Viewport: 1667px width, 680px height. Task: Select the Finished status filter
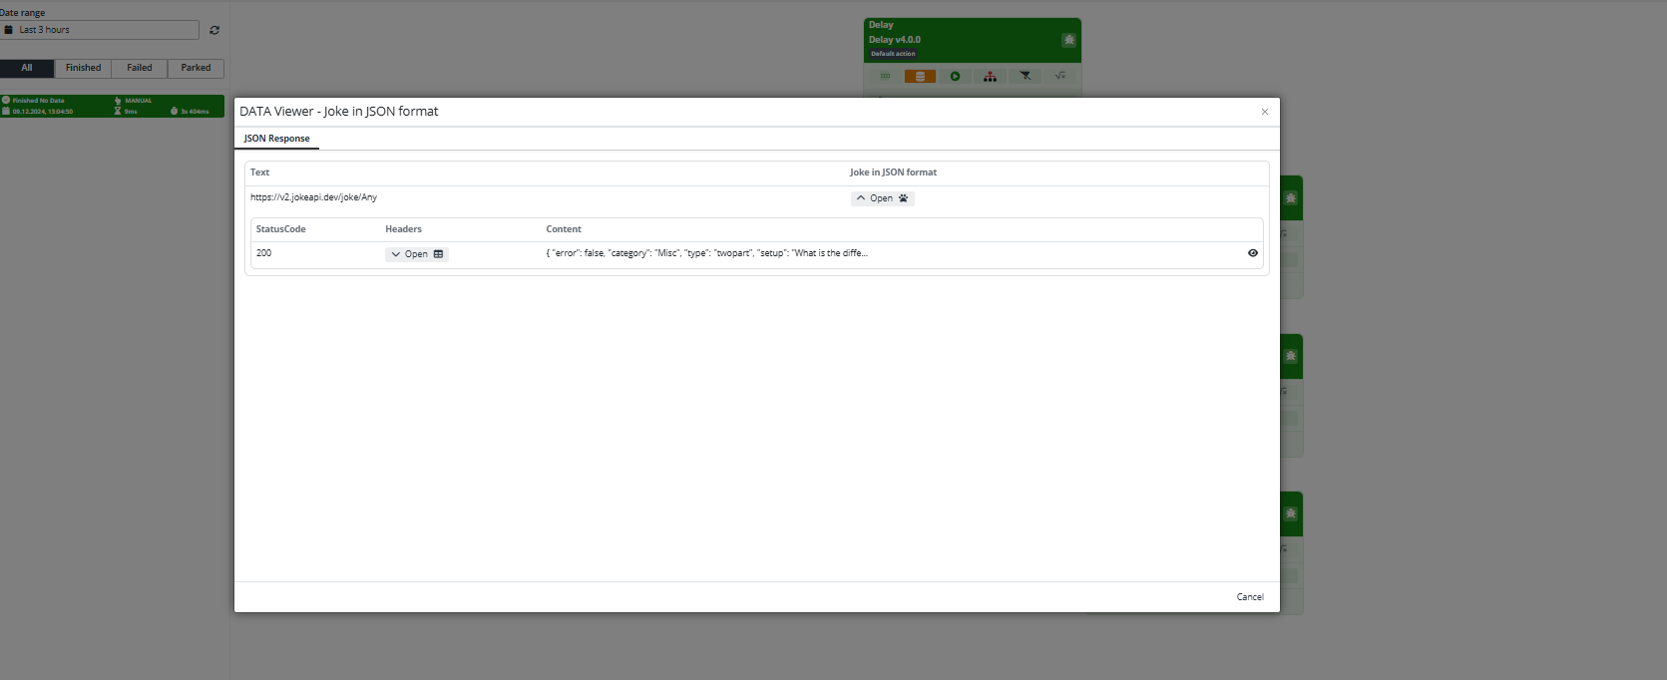83,68
